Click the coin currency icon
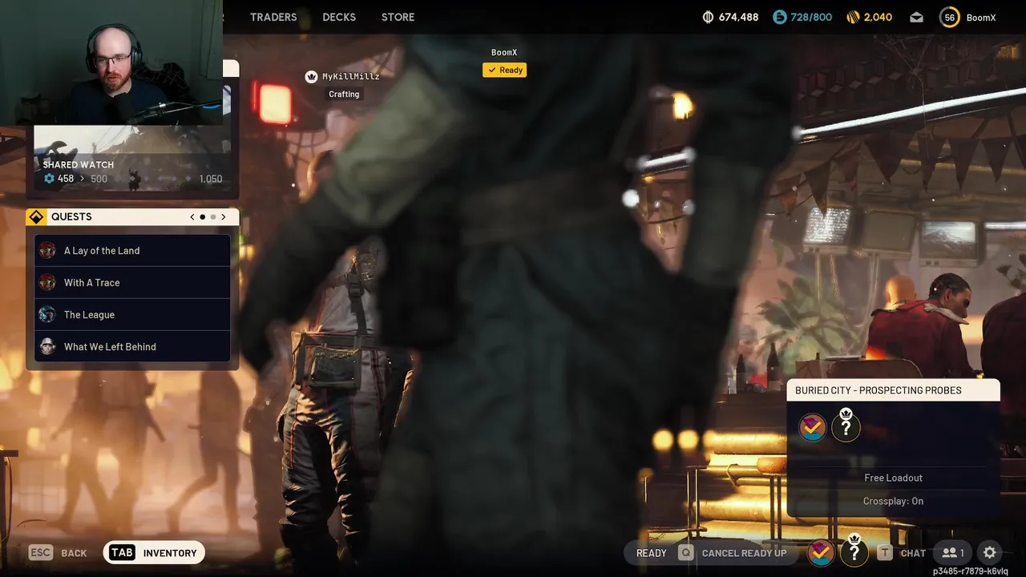This screenshot has height=577, width=1026. click(708, 17)
